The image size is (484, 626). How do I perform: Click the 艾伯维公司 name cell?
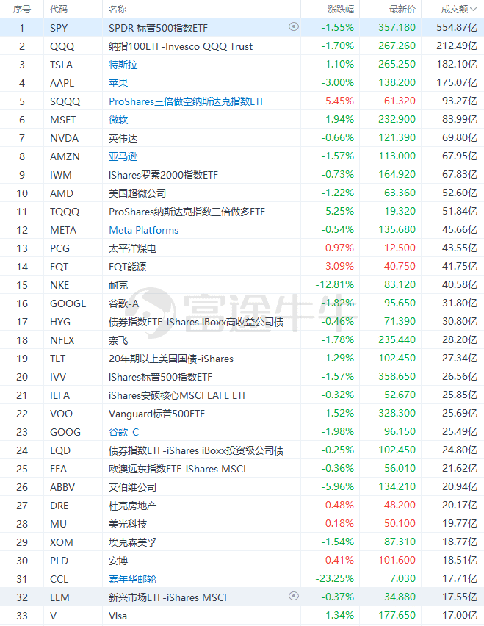132,487
